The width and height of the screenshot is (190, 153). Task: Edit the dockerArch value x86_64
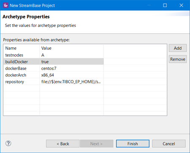pyautogui.click(x=47, y=75)
